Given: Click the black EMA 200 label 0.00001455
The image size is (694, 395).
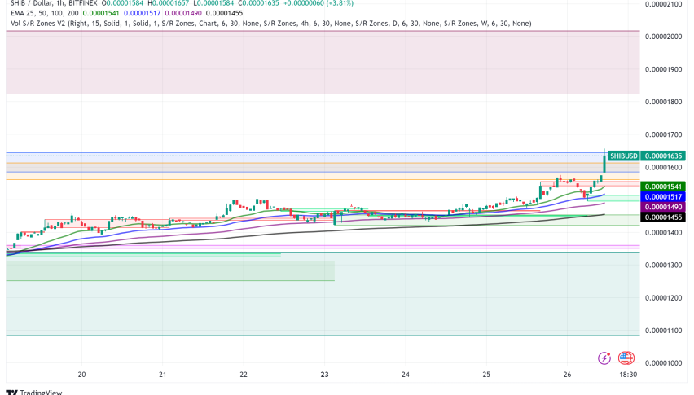Looking at the screenshot, I should point(663,217).
